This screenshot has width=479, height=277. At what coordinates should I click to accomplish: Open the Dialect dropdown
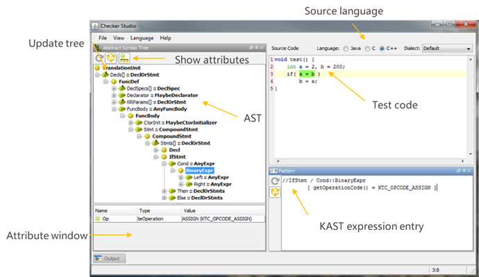(447, 49)
